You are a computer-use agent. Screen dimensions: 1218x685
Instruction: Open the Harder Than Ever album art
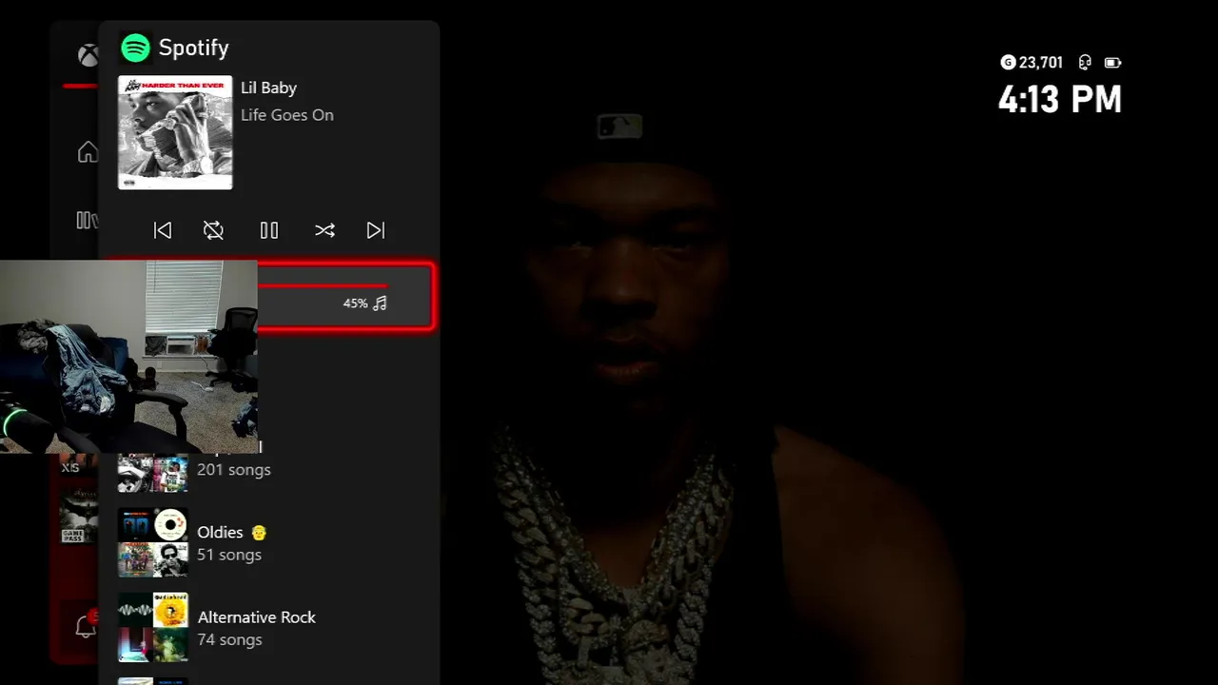point(175,132)
